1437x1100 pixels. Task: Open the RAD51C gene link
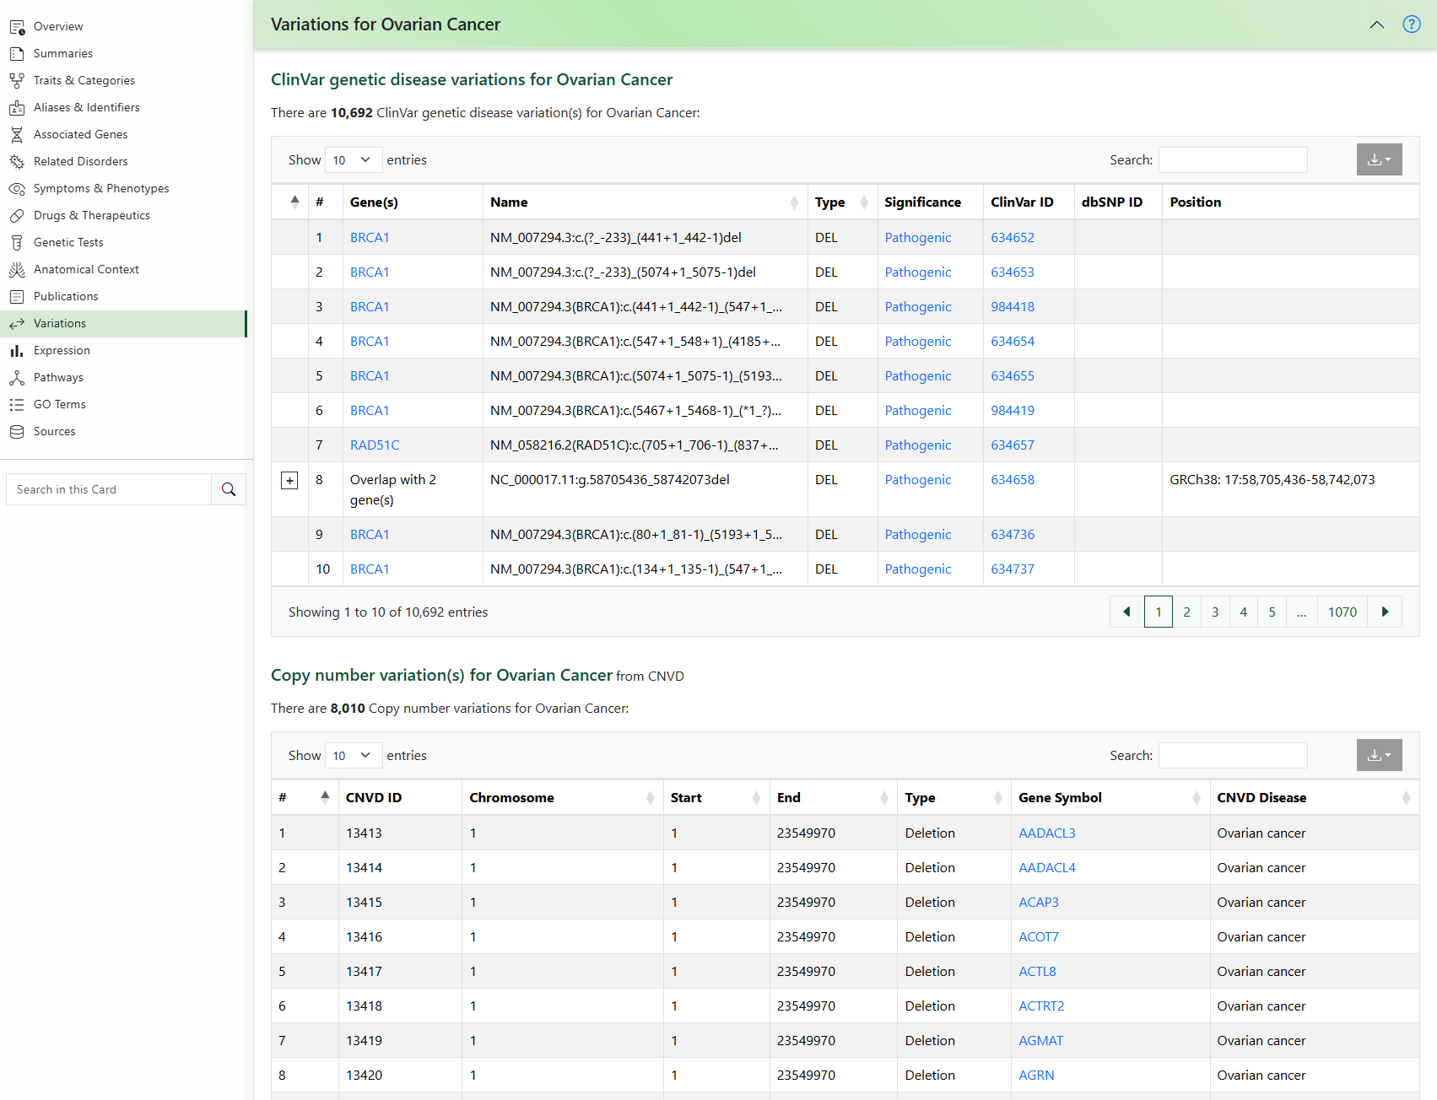[375, 445]
